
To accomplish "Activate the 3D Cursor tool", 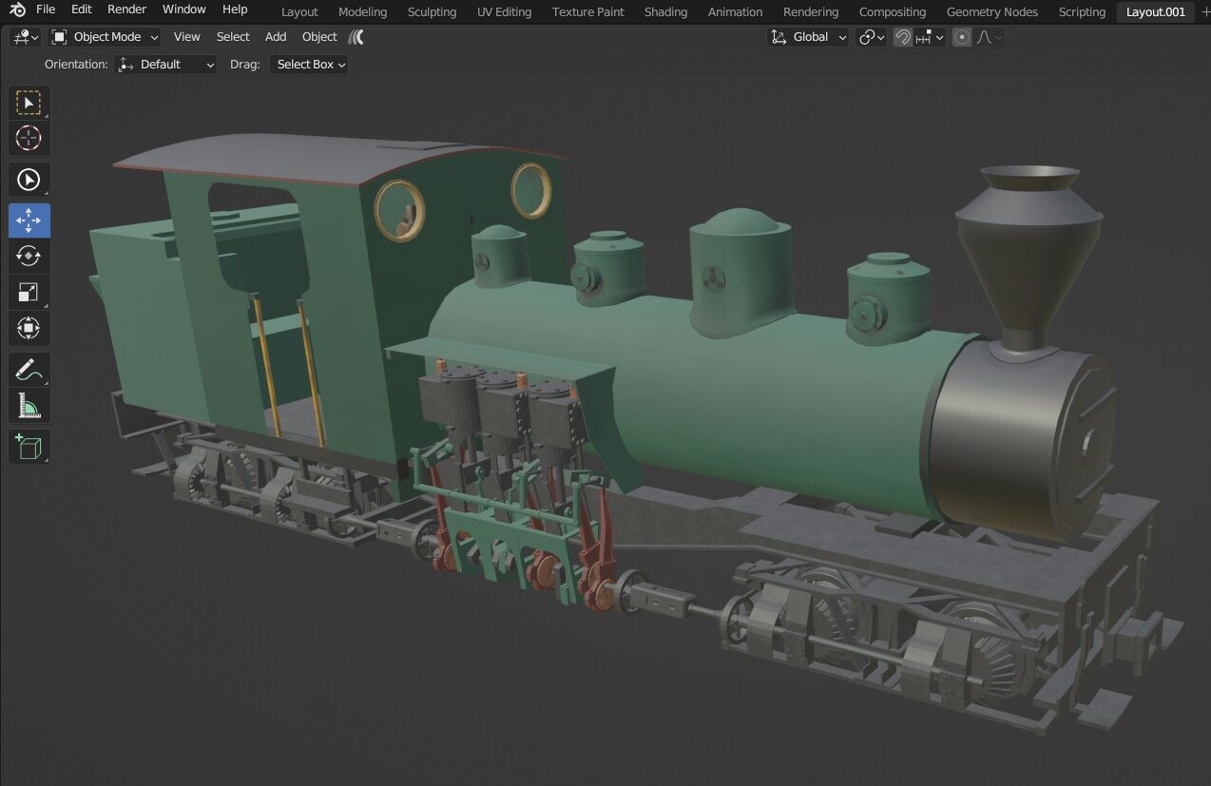I will 29,139.
